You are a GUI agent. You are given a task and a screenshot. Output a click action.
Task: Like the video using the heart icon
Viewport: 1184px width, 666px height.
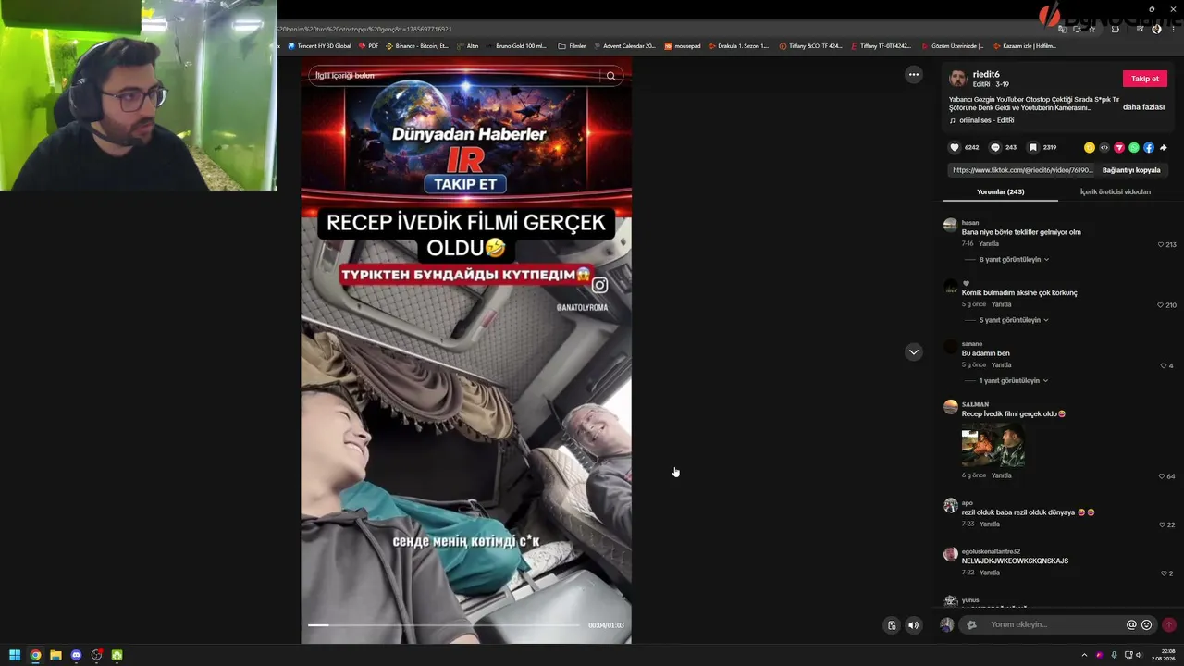tap(955, 147)
